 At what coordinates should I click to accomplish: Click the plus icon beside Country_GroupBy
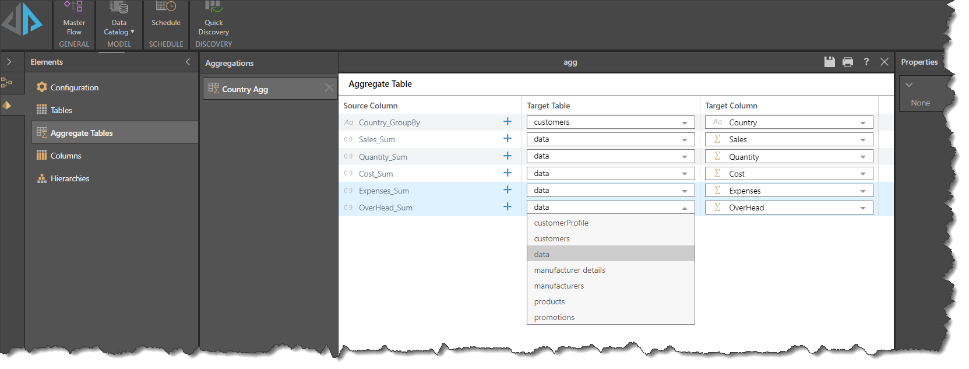508,122
